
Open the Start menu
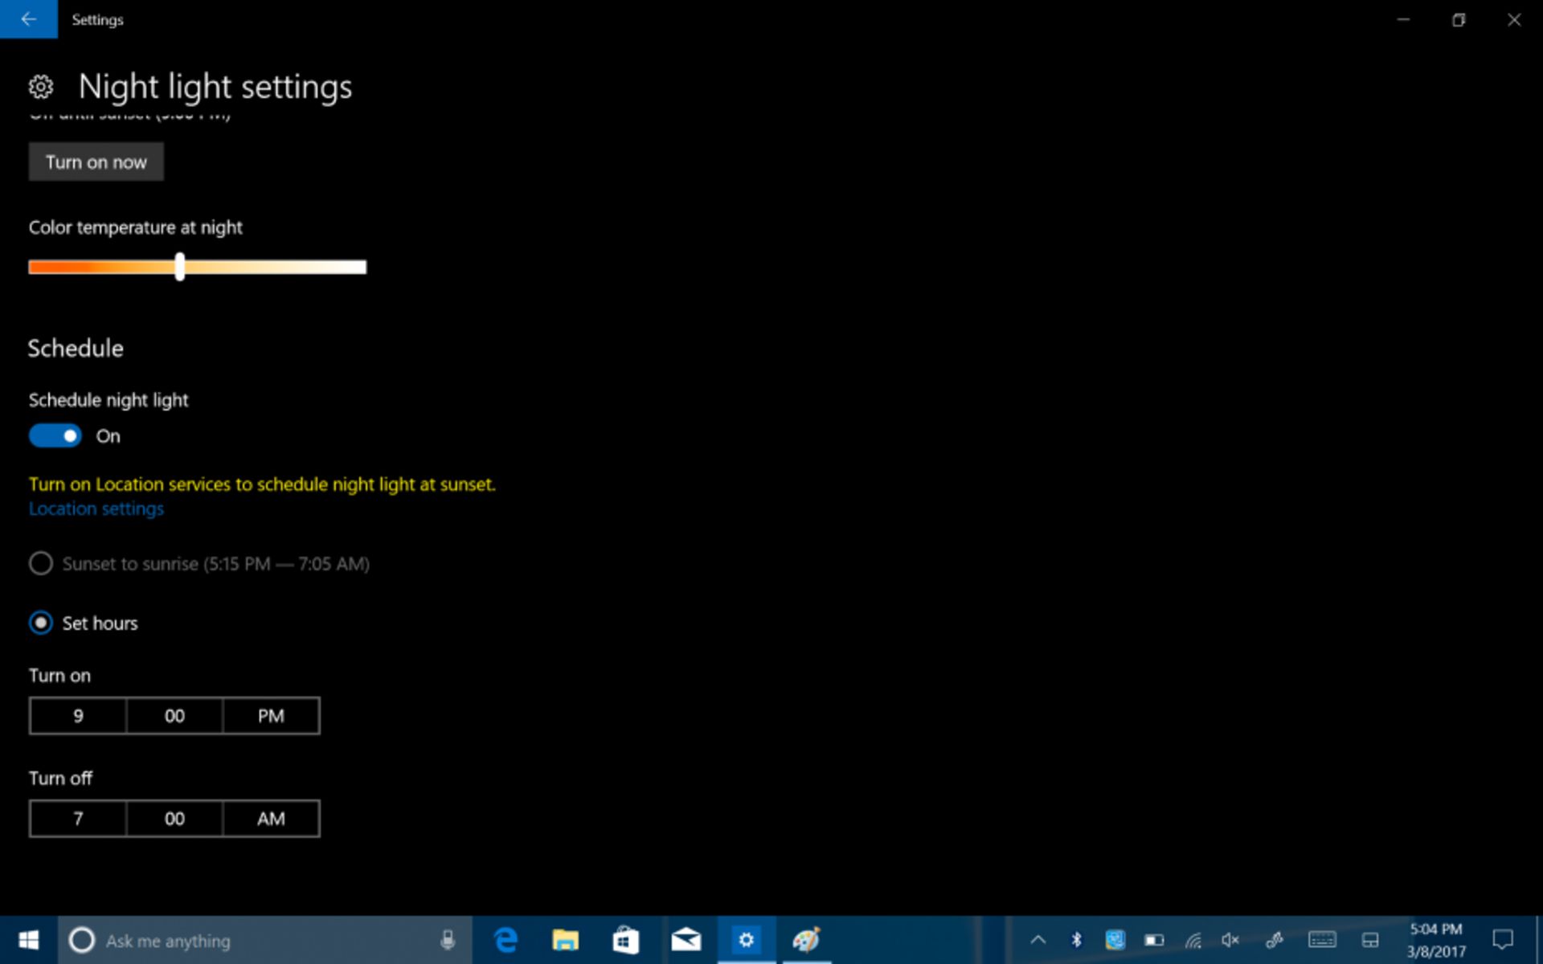coord(29,940)
